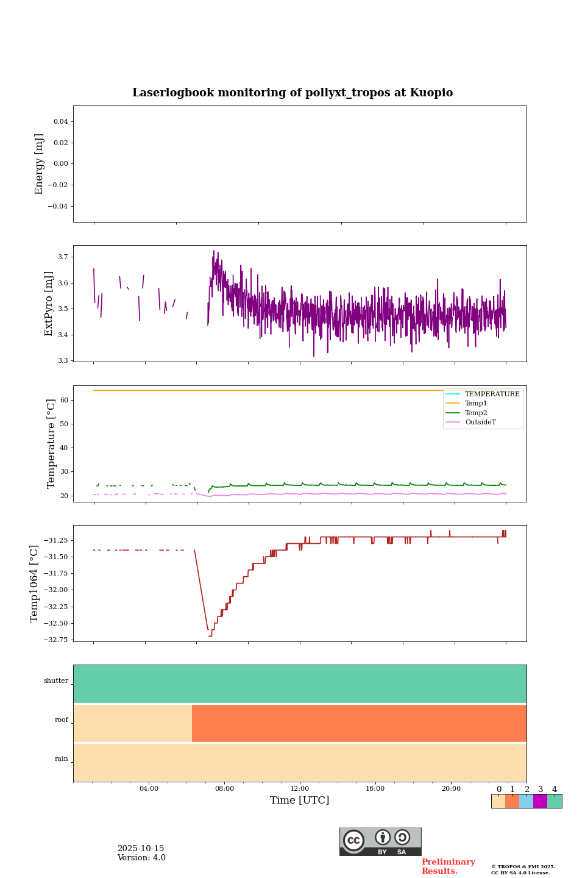The image size is (585, 878).
Task: Click the beige rain status row
Action: click(300, 762)
